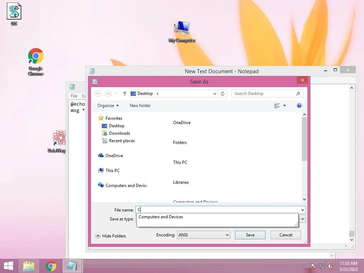
Task: Click the network status tray icon
Action: 322,266
